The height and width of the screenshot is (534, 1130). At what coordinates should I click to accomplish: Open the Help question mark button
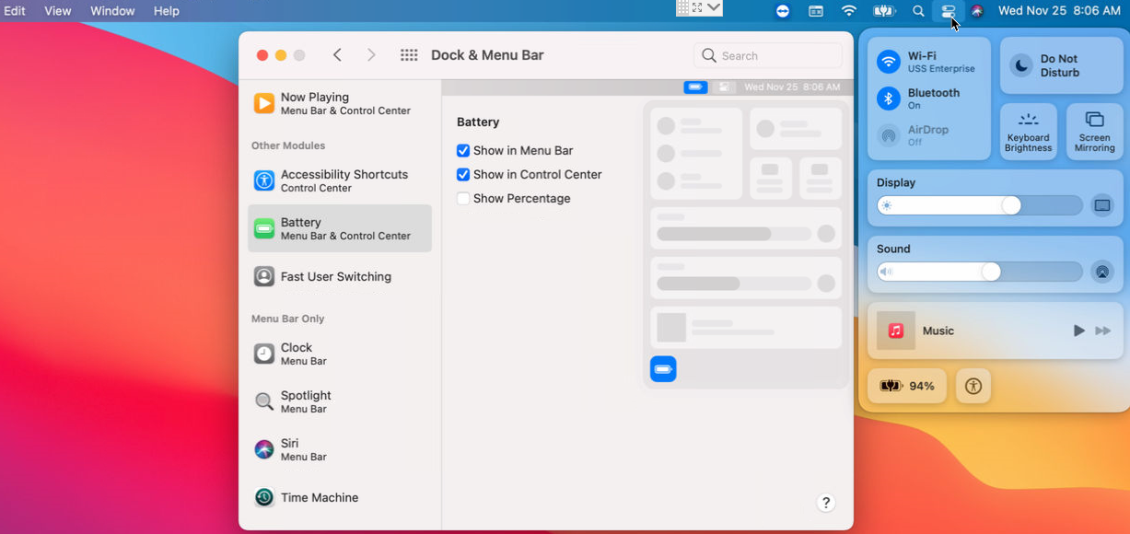point(826,503)
